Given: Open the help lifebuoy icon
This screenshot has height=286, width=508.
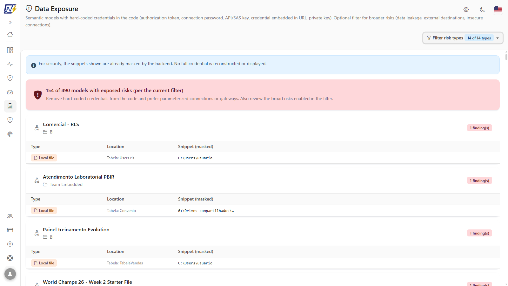Looking at the screenshot, I should pos(10,258).
